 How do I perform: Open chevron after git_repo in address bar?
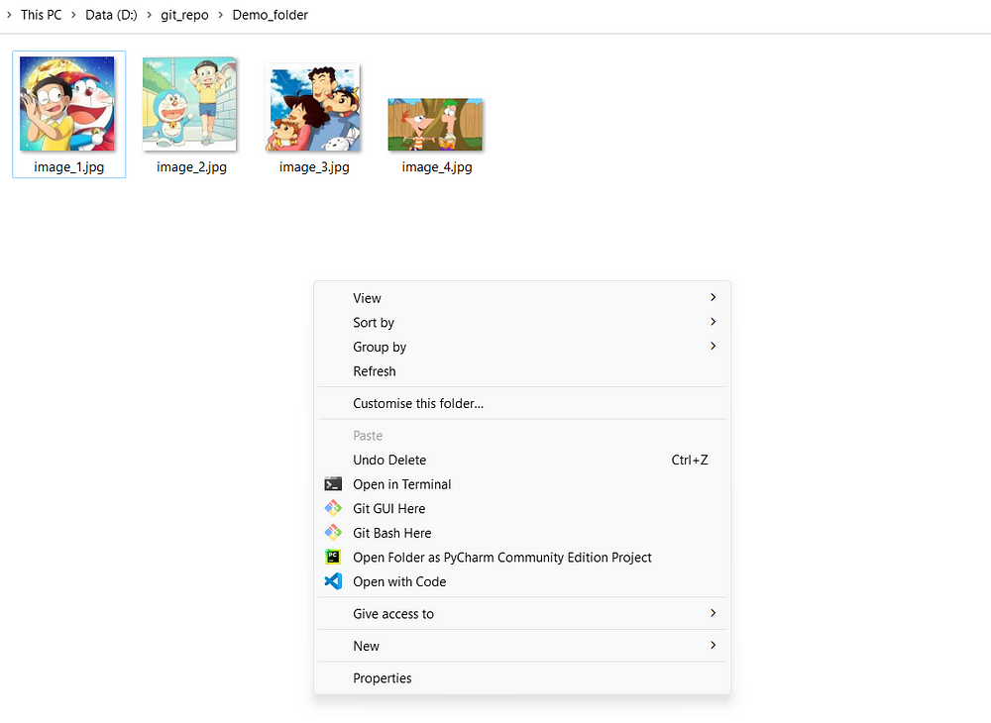point(221,15)
